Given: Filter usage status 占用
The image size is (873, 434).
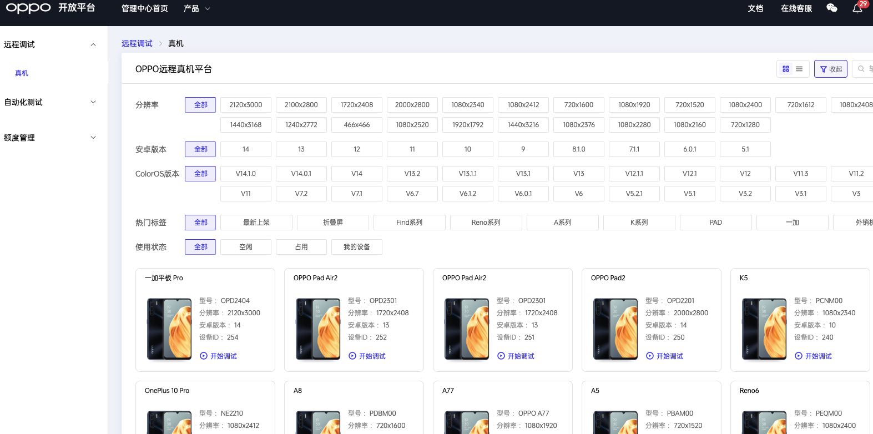Looking at the screenshot, I should (301, 247).
